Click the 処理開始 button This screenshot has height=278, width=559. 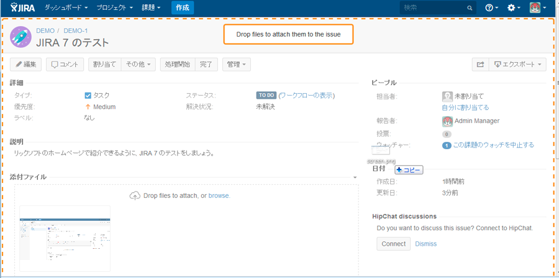pyautogui.click(x=178, y=65)
